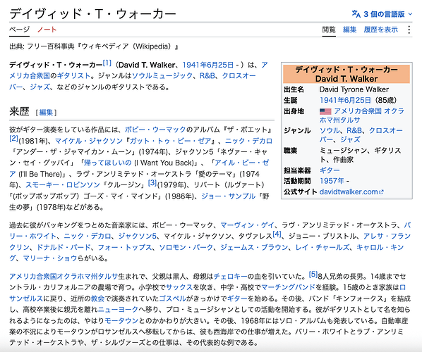This screenshot has height=352, width=422.
Task: Open the 教会 link
Action: click(x=97, y=298)
